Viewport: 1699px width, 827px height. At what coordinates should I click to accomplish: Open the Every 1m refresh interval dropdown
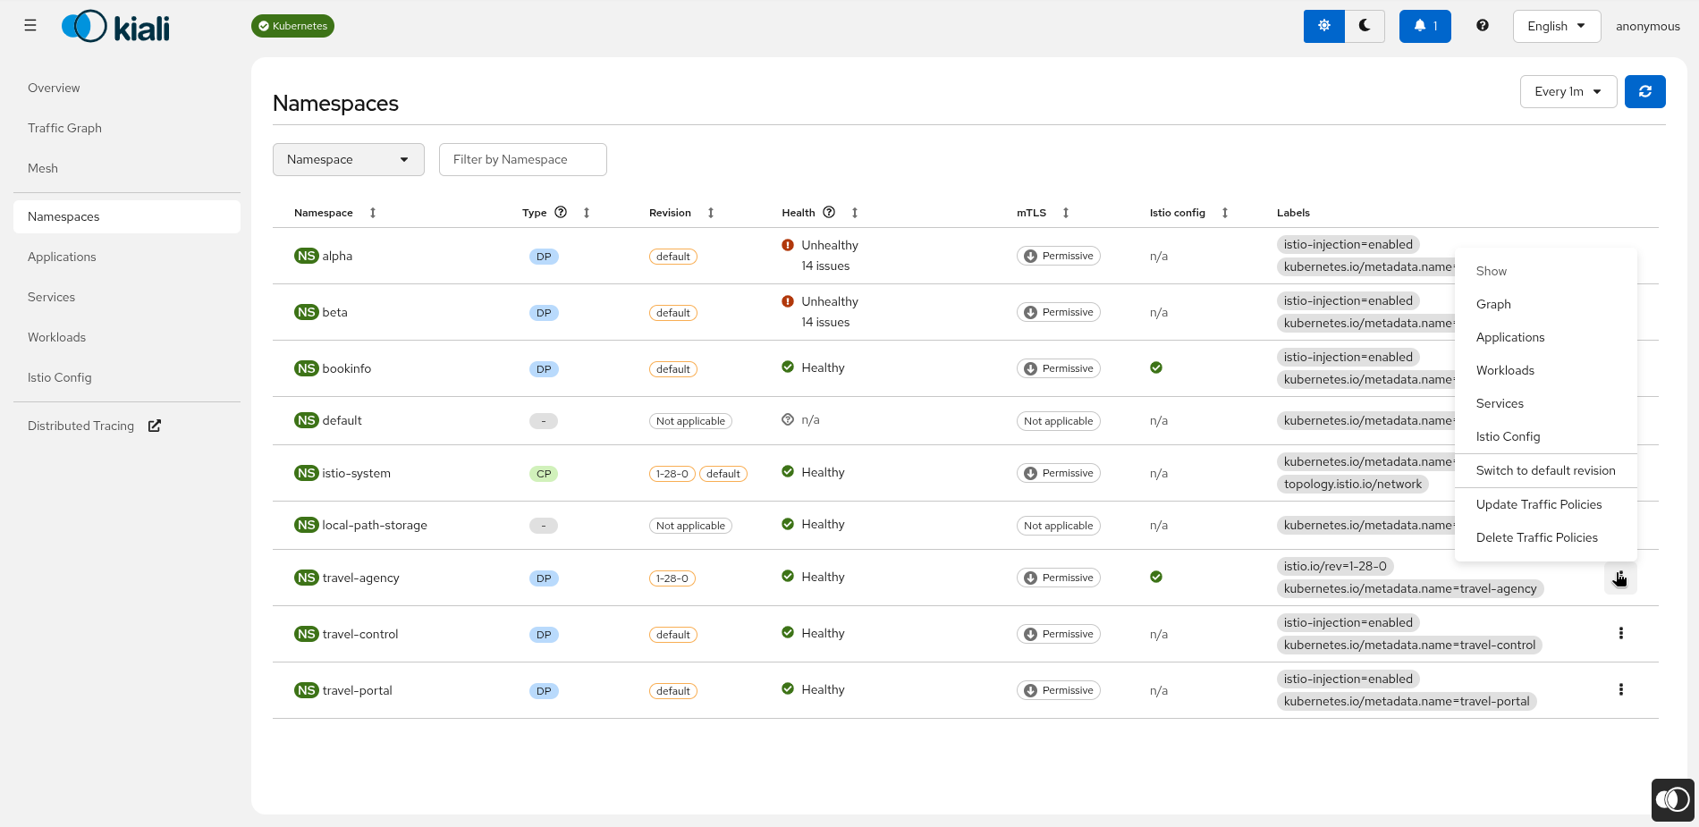pyautogui.click(x=1568, y=91)
